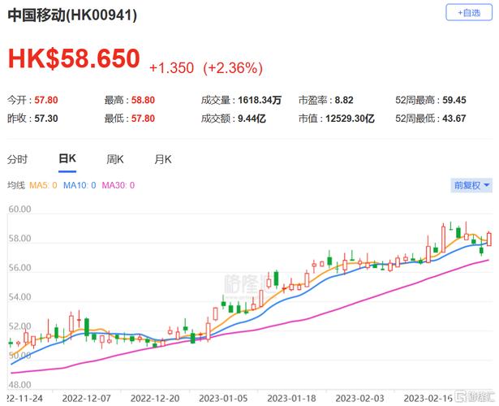Click the 2022-12-07 date axis label
This screenshot has width=499, height=406.
(87, 399)
